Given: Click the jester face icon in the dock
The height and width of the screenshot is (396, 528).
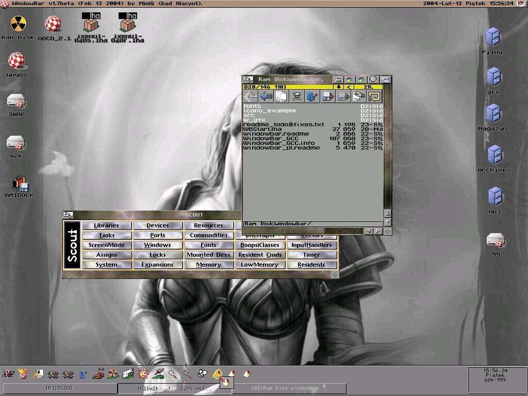Looking at the screenshot, I should pyautogui.click(x=23, y=374).
